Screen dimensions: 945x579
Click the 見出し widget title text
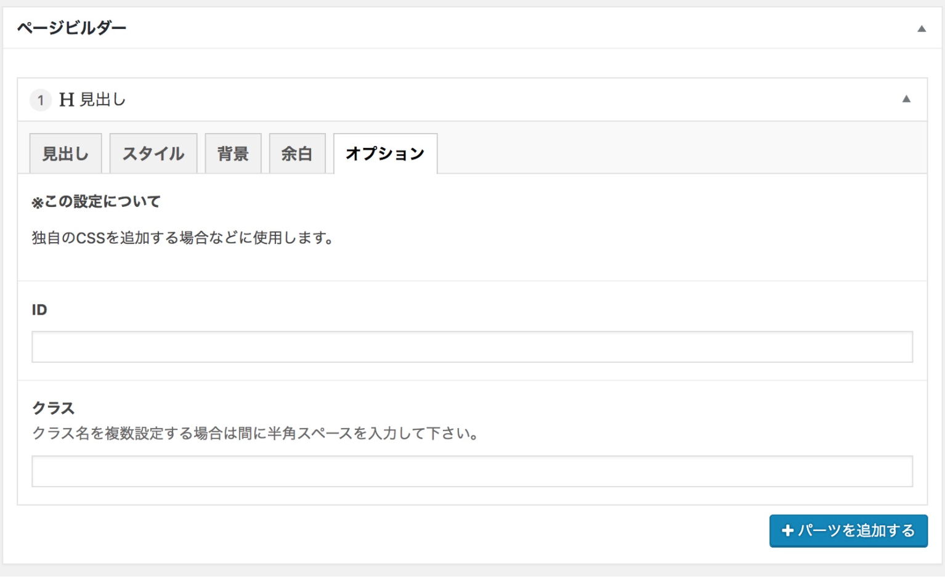(103, 100)
